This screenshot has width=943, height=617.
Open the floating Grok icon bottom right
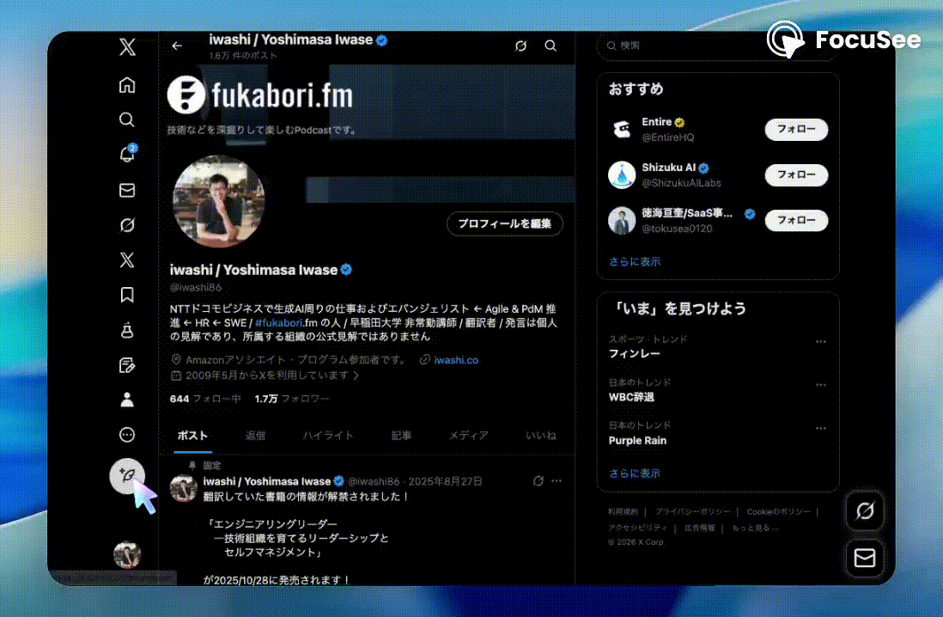point(864,510)
